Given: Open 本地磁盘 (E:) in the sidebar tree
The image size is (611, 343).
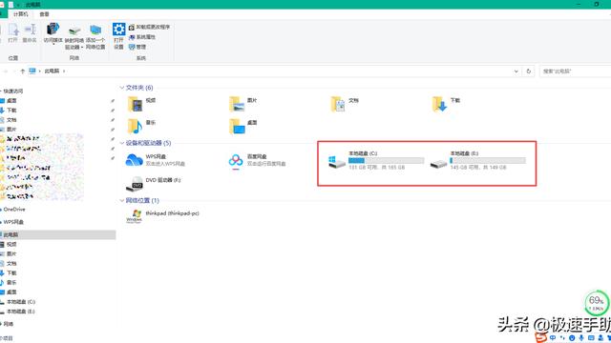Looking at the screenshot, I should click(20, 312).
